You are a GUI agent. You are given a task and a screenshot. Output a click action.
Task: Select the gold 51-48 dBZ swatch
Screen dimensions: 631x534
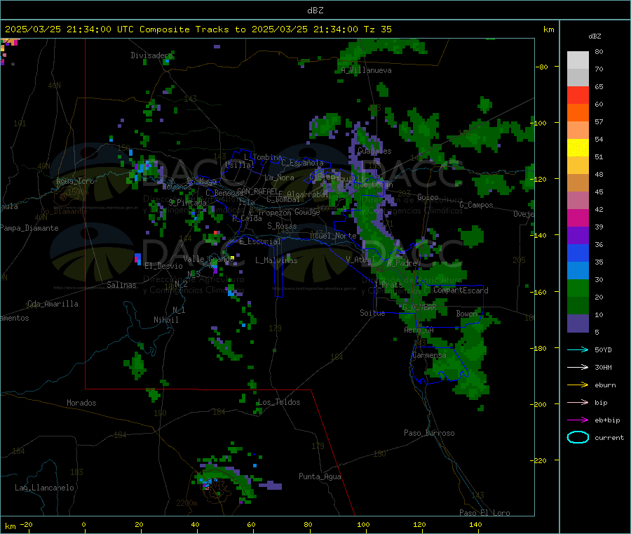tap(578, 165)
